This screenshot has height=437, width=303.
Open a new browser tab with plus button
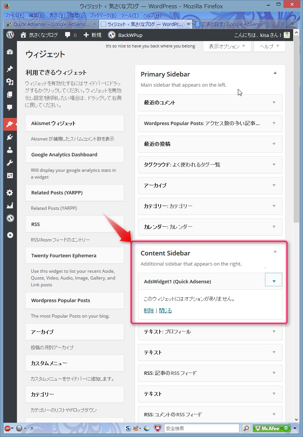pos(292,24)
